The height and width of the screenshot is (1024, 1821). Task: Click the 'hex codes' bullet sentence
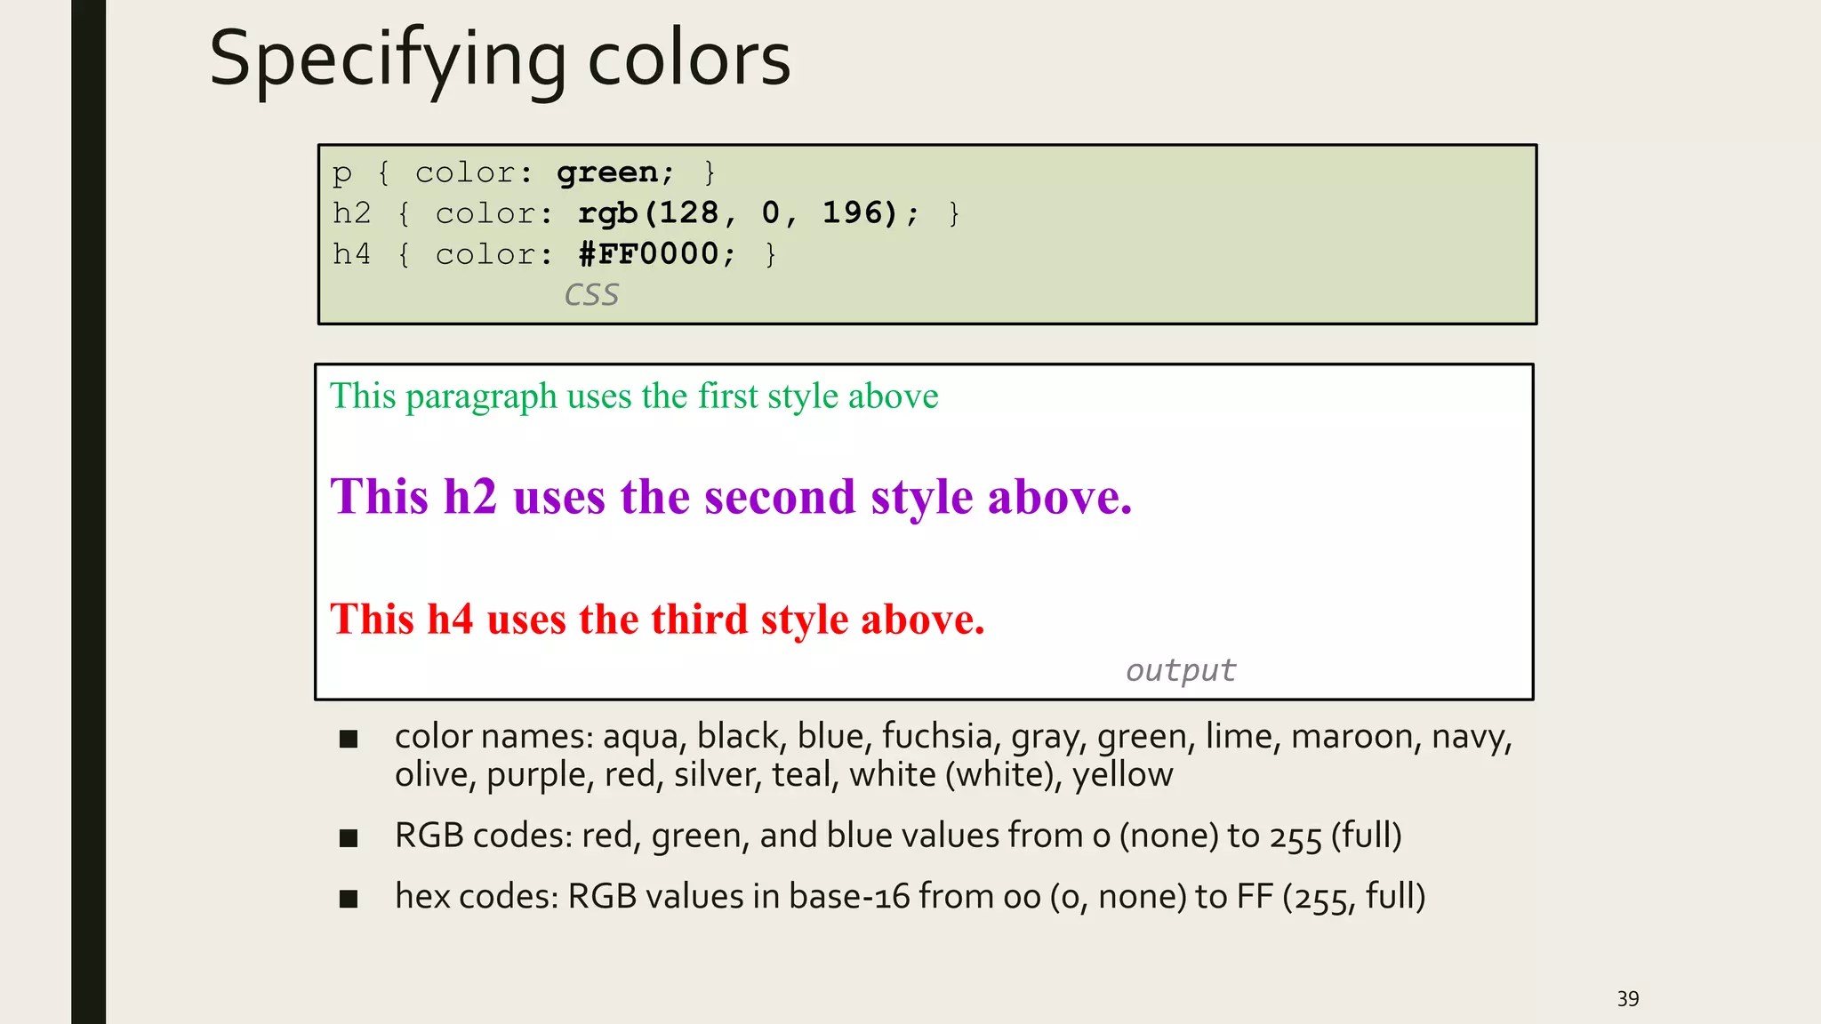point(910,897)
